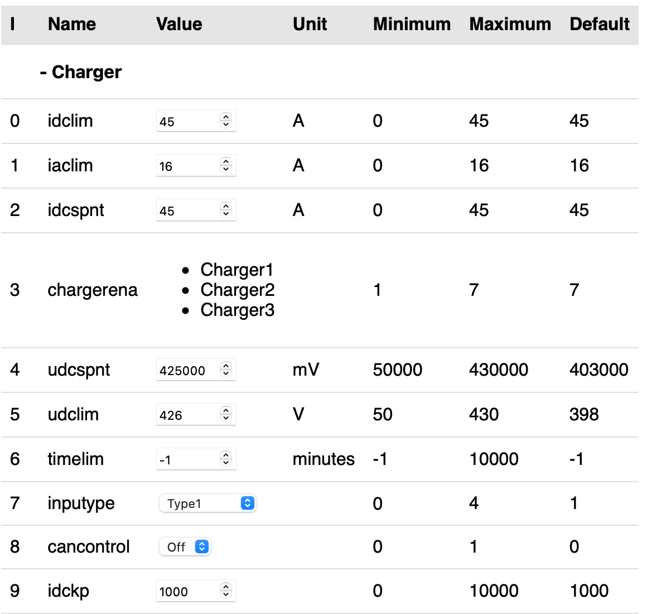This screenshot has height=614, width=647.
Task: Click the idckp stepper arrows
Action: tap(226, 591)
